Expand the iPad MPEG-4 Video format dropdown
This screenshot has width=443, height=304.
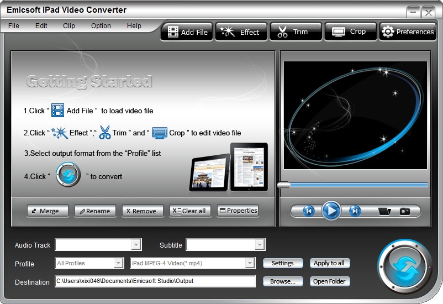click(x=250, y=263)
